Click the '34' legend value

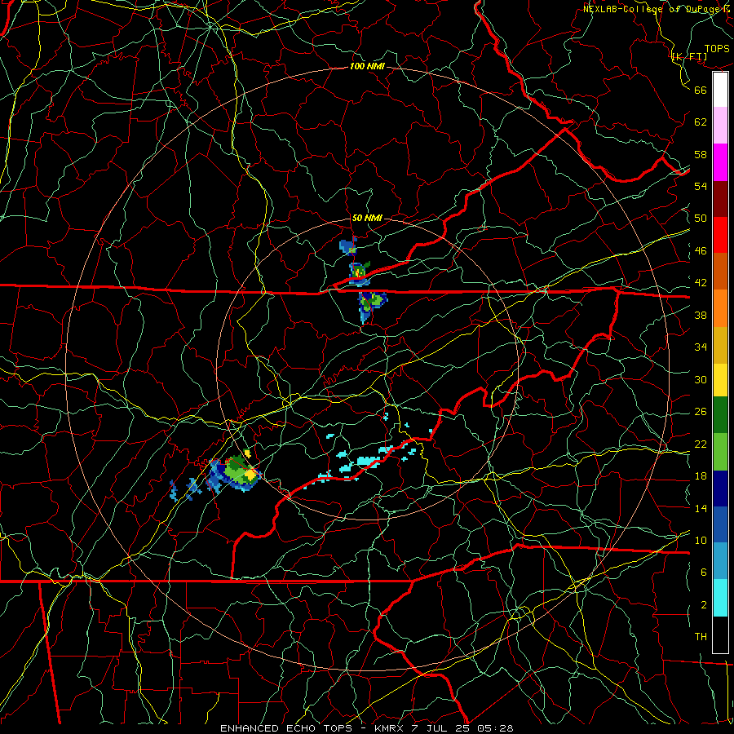point(701,347)
